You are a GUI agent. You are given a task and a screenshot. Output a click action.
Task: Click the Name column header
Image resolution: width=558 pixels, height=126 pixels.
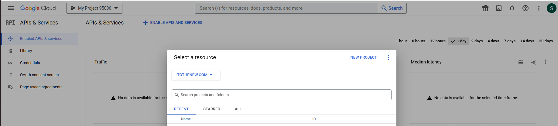tap(186, 119)
